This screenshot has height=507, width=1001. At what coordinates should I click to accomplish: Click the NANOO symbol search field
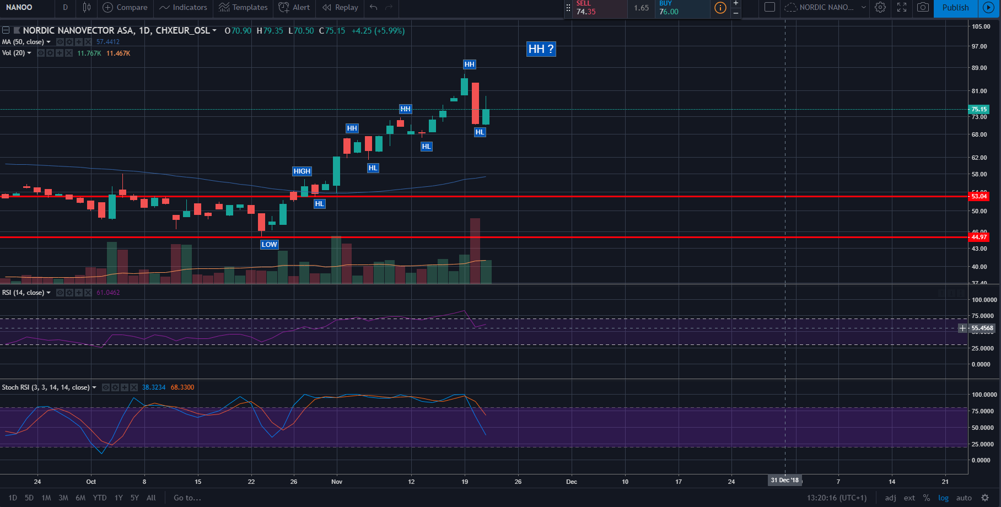pyautogui.click(x=26, y=7)
